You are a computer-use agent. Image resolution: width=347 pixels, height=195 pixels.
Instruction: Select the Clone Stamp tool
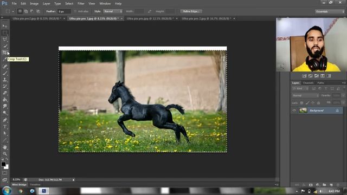[x=5, y=80]
